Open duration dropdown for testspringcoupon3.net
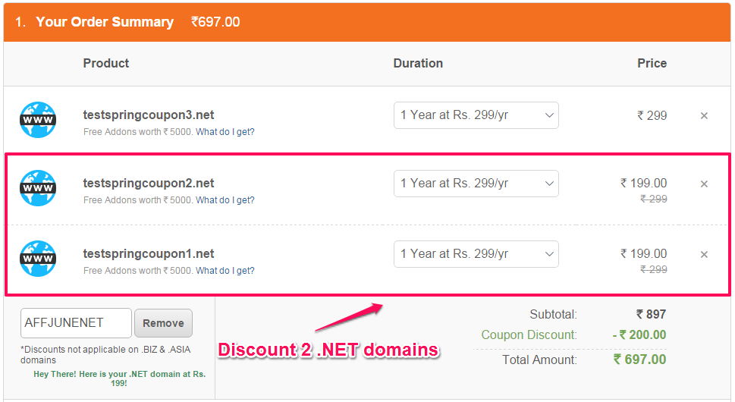This screenshot has width=735, height=402. 476,115
